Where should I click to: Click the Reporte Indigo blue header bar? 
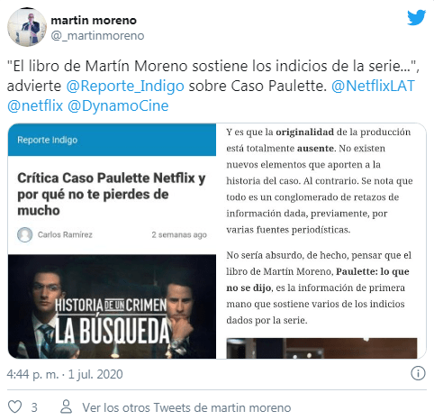pyautogui.click(x=112, y=140)
